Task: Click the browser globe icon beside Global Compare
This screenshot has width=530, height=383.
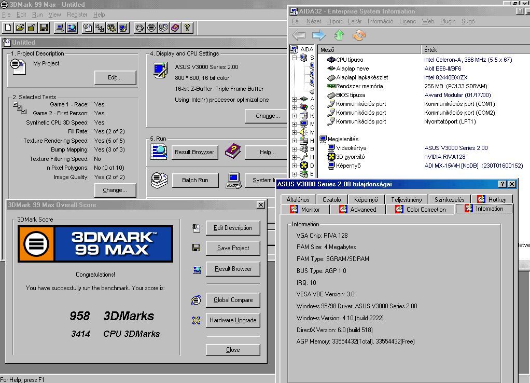Action: click(196, 300)
